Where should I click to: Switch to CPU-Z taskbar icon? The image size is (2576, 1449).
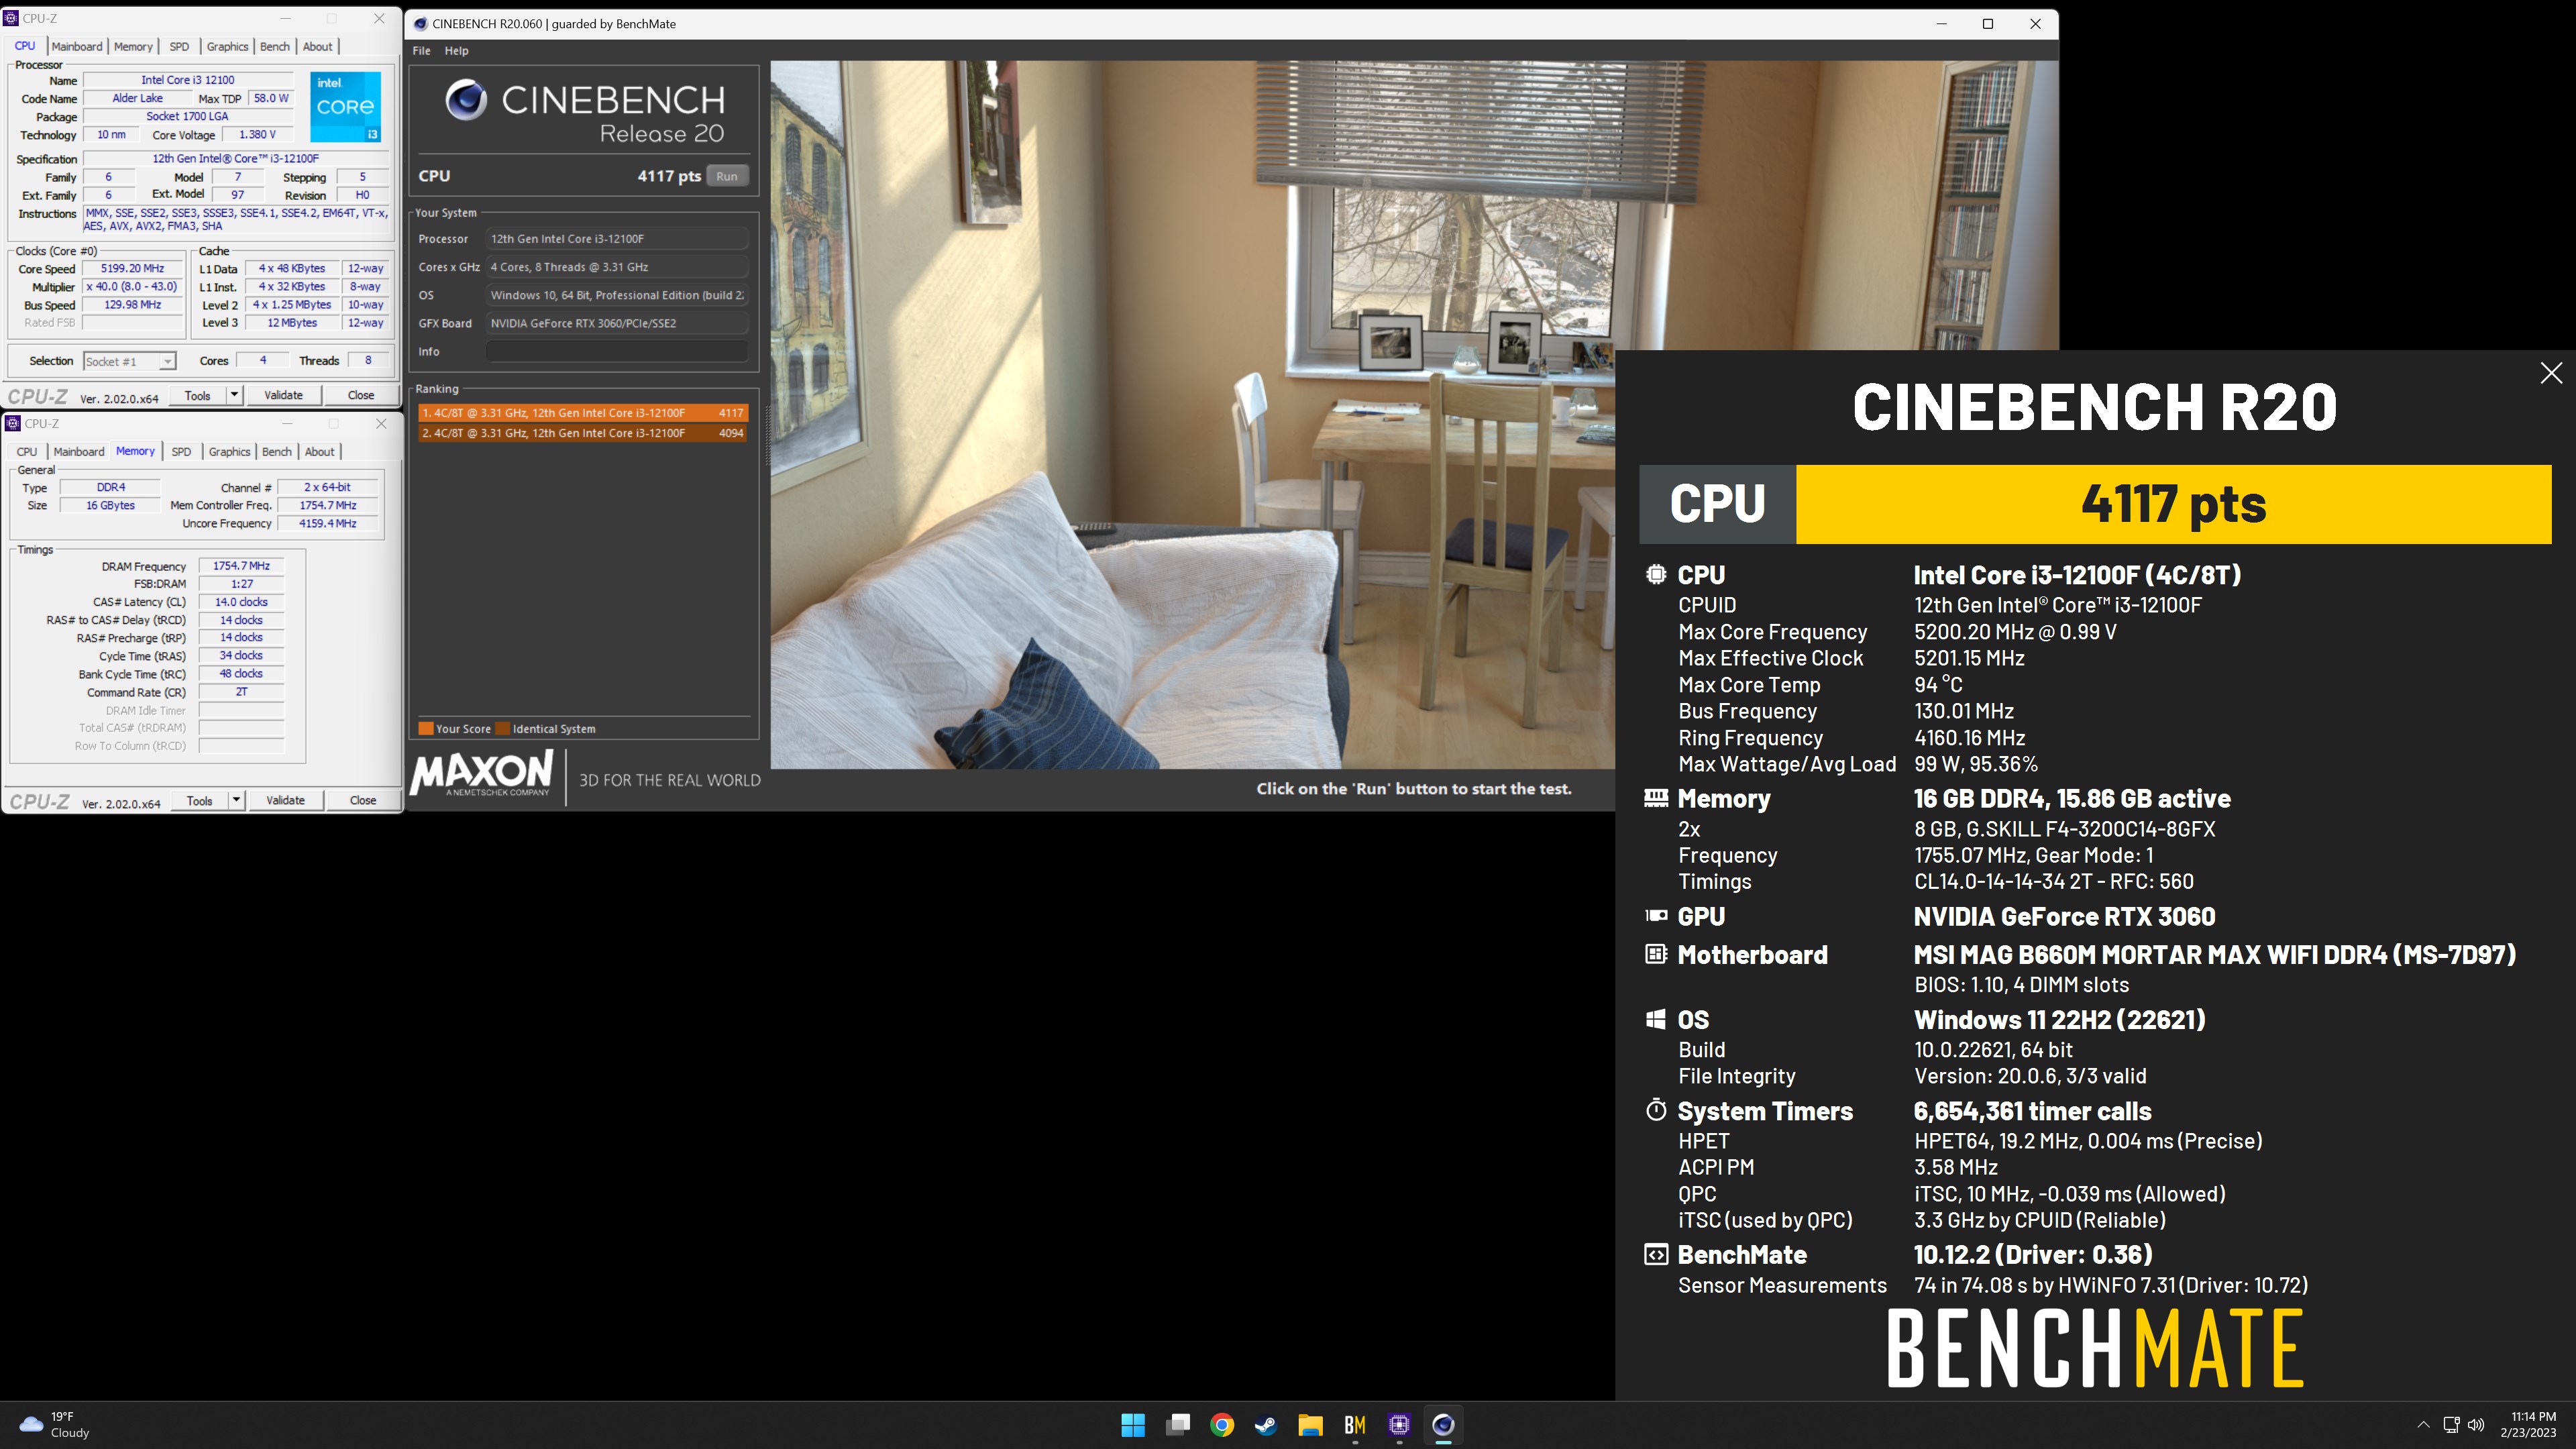coord(1399,1425)
